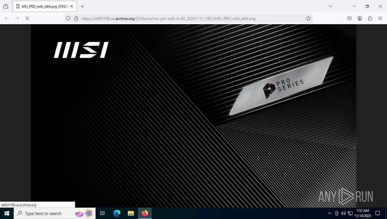387x219 pixels.
Task: Close the Firefox window
Action: click(380, 6)
